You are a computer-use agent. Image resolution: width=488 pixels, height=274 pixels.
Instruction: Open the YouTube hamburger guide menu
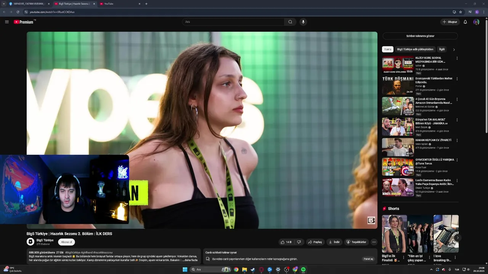[7, 22]
